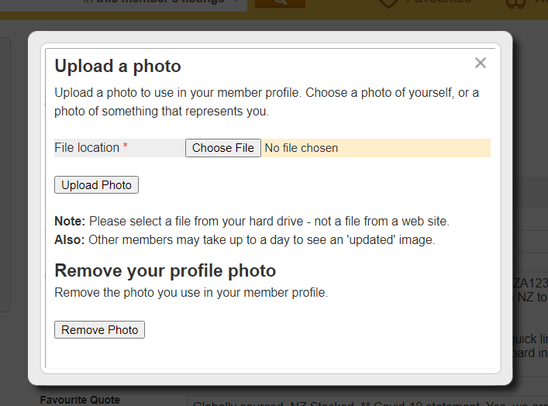This screenshot has width=548, height=406.
Task: Click the 'Upload a photo' heading
Action: point(118,66)
